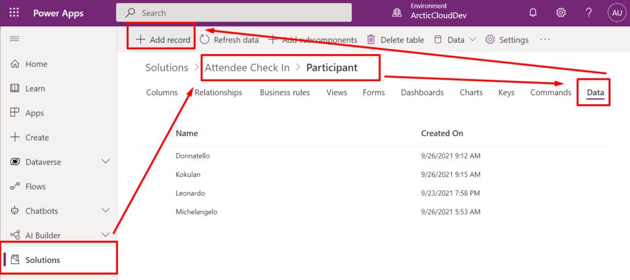The image size is (630, 280).
Task: Switch to the Relationships tab
Action: click(x=218, y=93)
